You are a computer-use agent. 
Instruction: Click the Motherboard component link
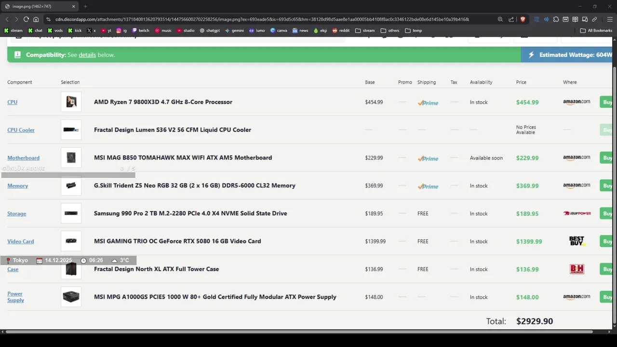click(x=24, y=158)
